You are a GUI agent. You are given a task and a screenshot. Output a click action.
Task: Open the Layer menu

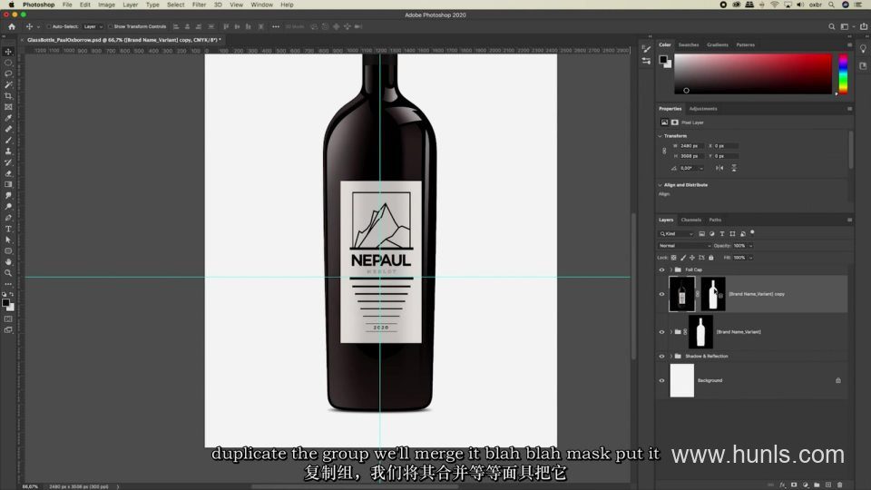(x=130, y=5)
